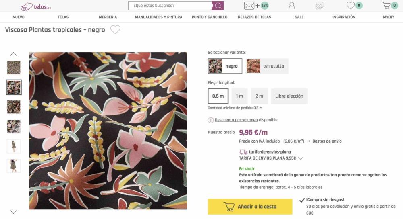Open the user account icon

point(292,6)
